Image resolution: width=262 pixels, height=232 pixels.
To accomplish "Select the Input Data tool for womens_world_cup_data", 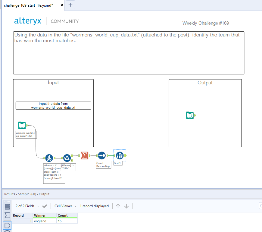I will (x=22, y=125).
